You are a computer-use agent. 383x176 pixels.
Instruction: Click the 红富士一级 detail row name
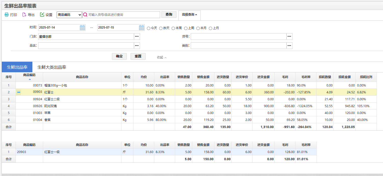(52, 152)
